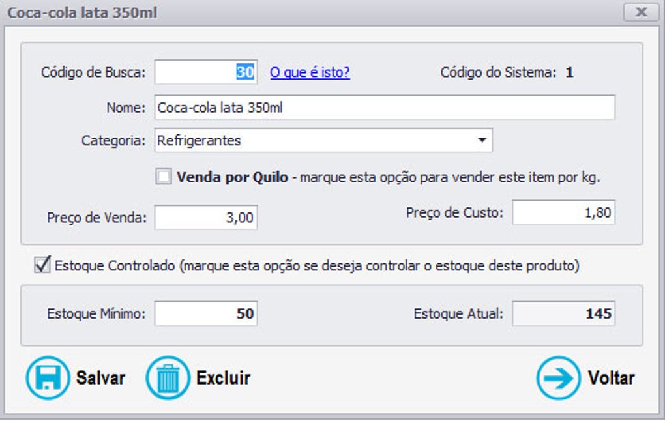The width and height of the screenshot is (665, 421).
Task: Click the Preço de Custo field
Action: [563, 212]
